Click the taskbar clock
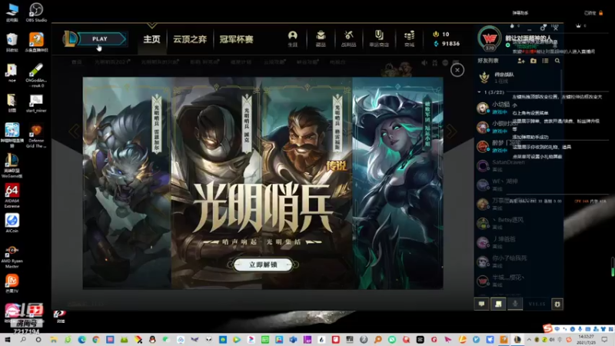 point(586,340)
